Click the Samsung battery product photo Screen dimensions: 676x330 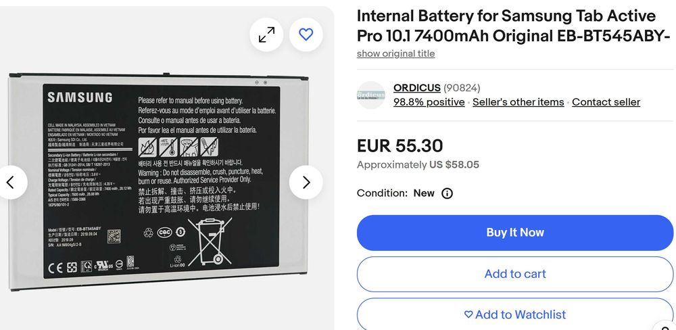pyautogui.click(x=162, y=183)
